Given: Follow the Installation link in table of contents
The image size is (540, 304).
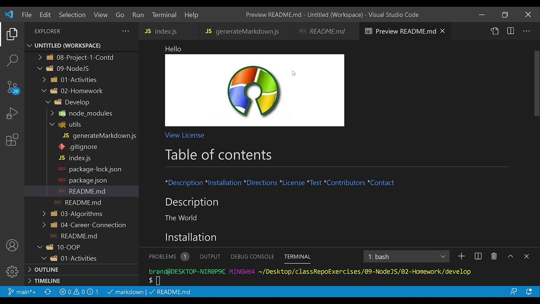Looking at the screenshot, I should point(224,182).
